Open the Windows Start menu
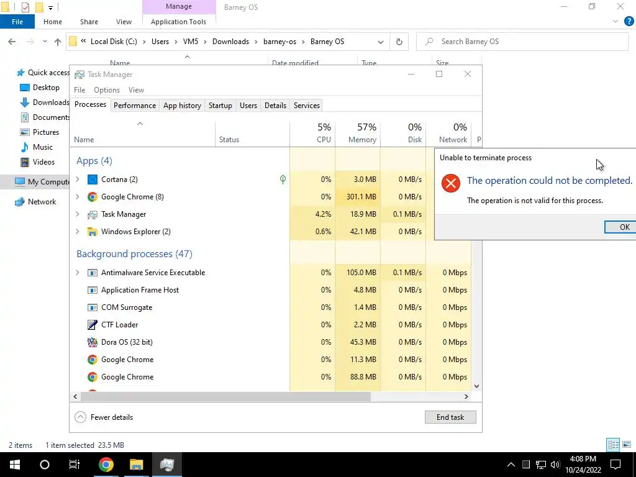The height and width of the screenshot is (477, 636). (x=15, y=465)
